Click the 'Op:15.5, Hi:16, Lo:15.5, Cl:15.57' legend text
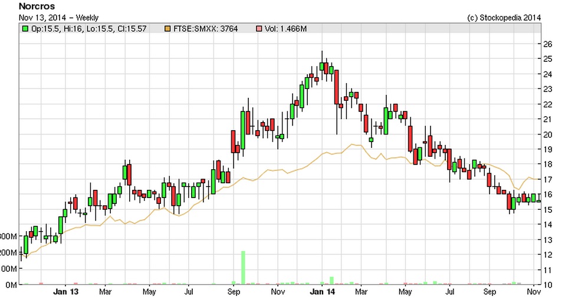This screenshot has height=303, width=565. point(88,29)
